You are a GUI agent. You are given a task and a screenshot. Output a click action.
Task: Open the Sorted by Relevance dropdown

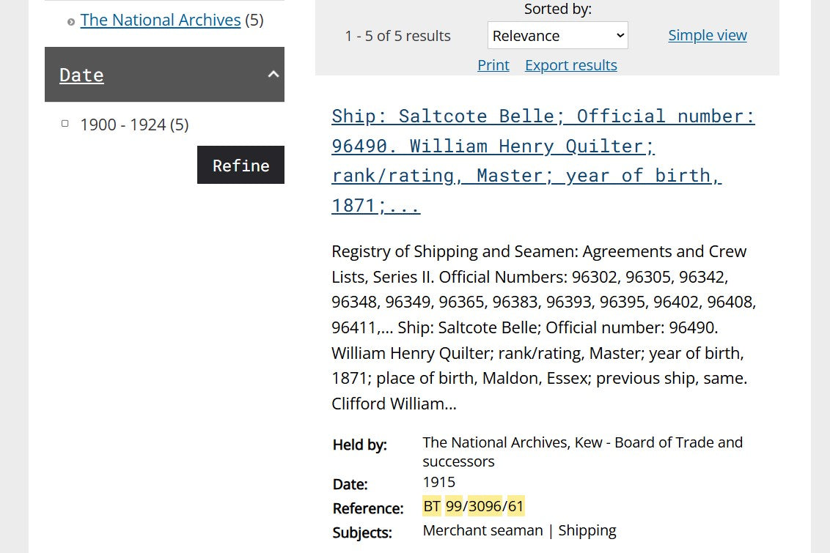pyautogui.click(x=557, y=35)
